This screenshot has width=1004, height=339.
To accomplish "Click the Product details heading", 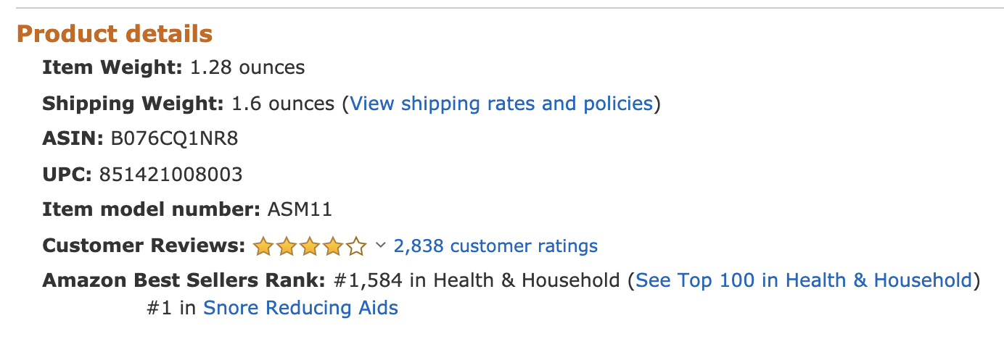I will (x=115, y=34).
